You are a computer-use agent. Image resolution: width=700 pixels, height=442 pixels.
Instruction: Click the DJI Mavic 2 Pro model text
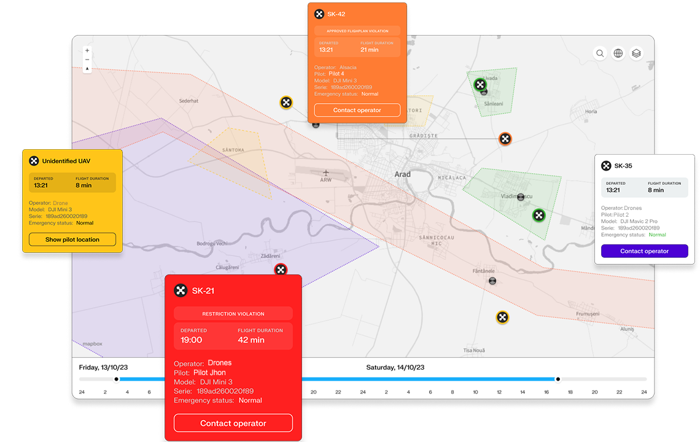(x=639, y=222)
